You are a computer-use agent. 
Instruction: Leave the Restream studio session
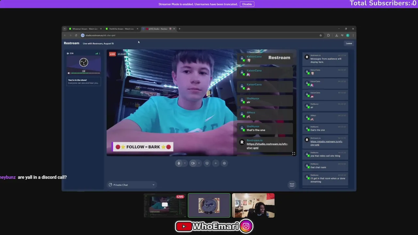click(349, 43)
